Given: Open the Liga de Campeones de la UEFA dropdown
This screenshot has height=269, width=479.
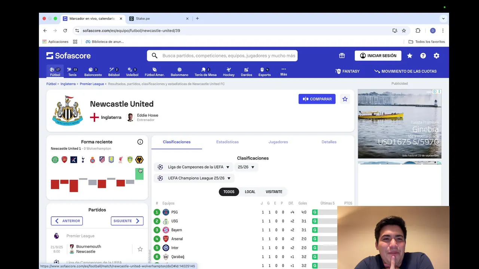Looking at the screenshot, I should point(193,167).
